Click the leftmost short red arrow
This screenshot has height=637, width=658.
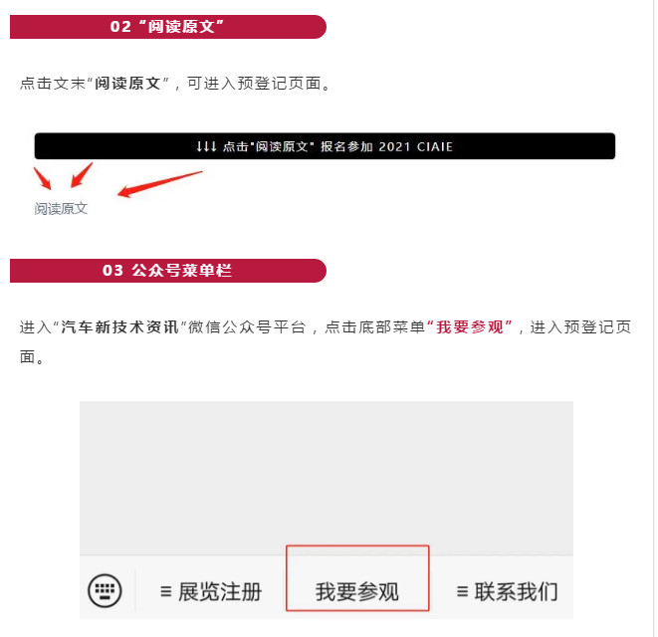coord(43,179)
